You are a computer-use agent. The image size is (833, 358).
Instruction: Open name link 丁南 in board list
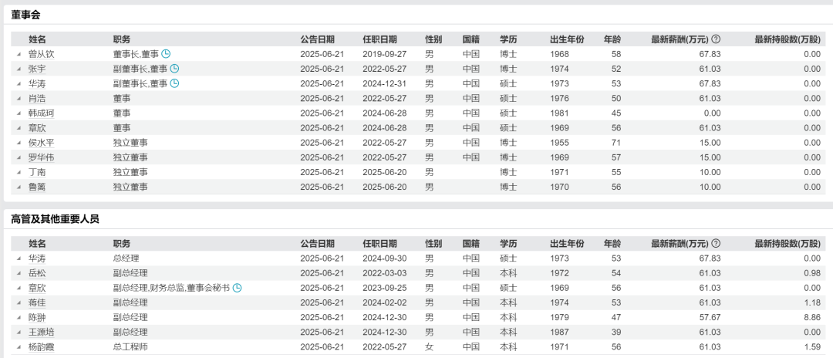click(x=37, y=173)
